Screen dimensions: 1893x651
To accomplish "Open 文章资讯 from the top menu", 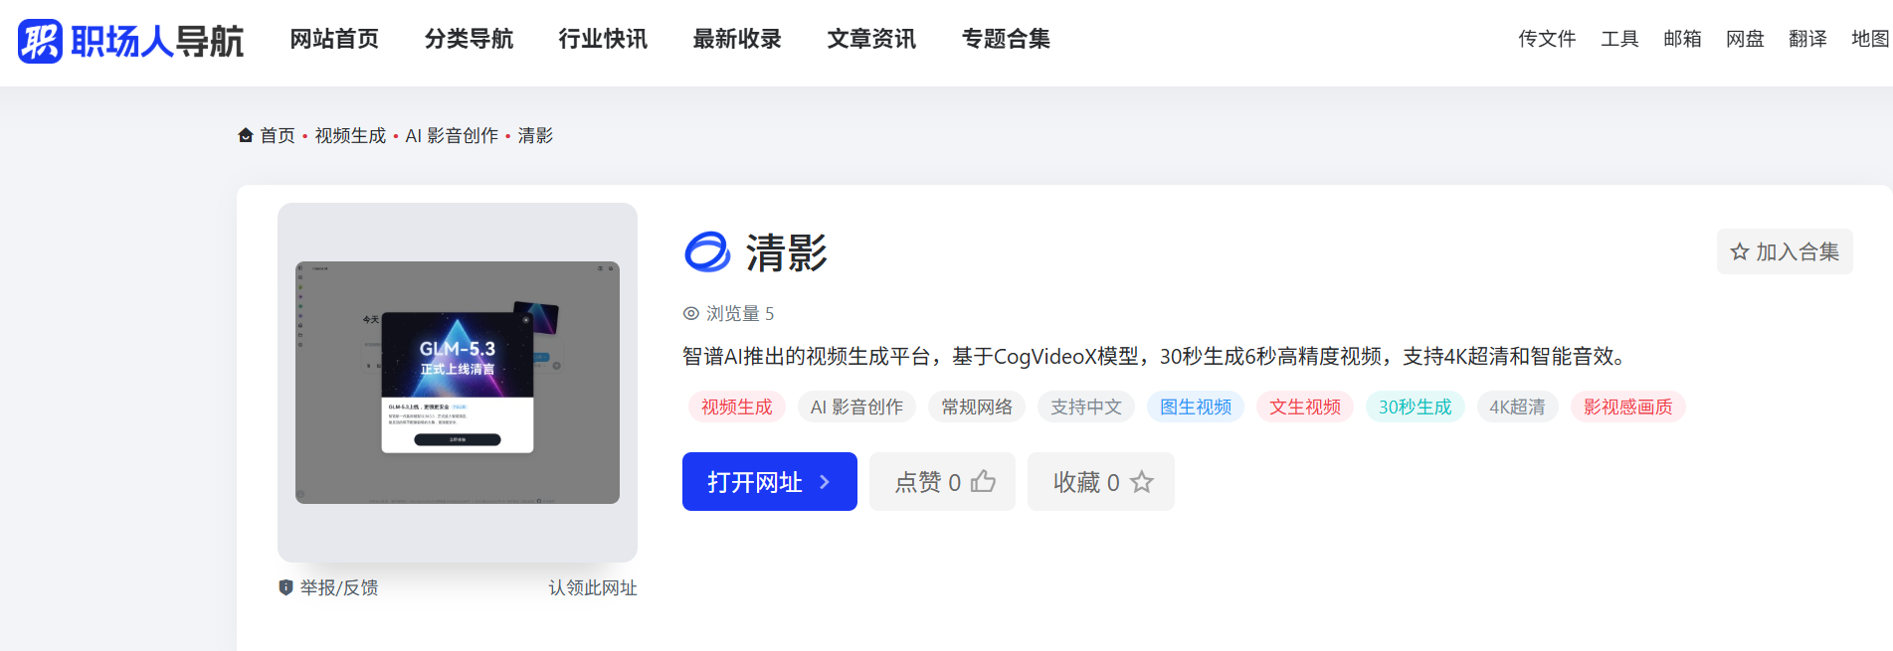I will click(871, 39).
